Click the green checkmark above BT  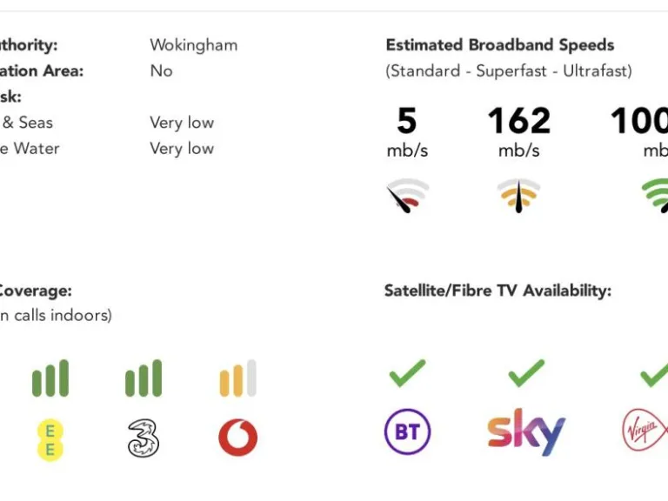coord(407,373)
